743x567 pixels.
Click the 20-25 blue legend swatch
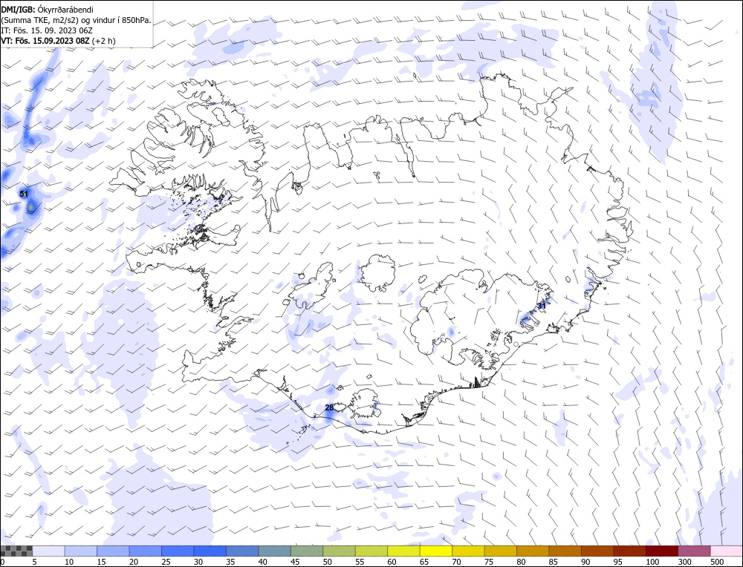[x=145, y=551]
